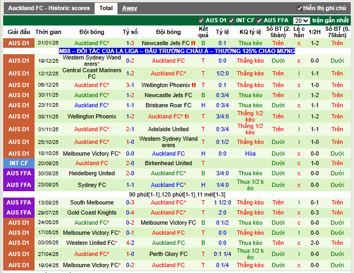The image size is (354, 273).
Task: Open Brisbane Roar FC team link
Action: (168, 105)
